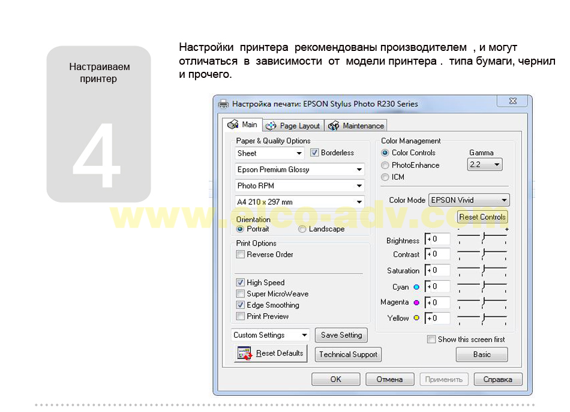Switch to the Page Layout tab

(x=293, y=126)
